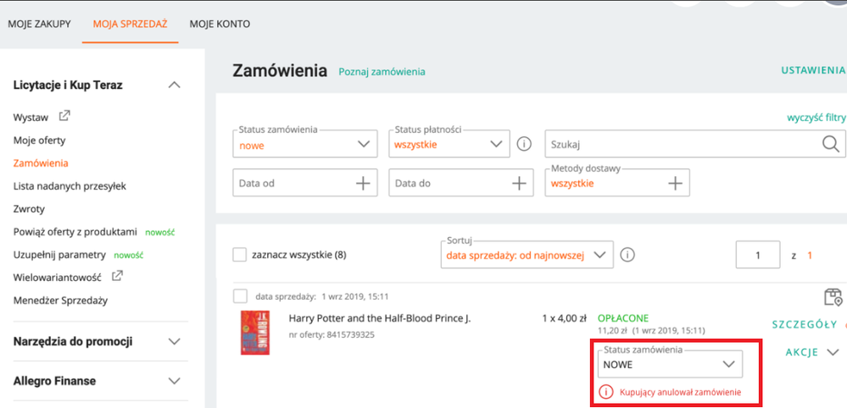Click the search magnifier icon
This screenshot has height=408, width=847.
(830, 144)
